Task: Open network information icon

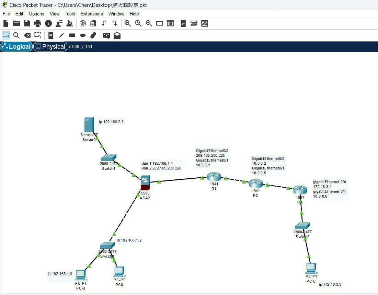Action: [x=48, y=23]
